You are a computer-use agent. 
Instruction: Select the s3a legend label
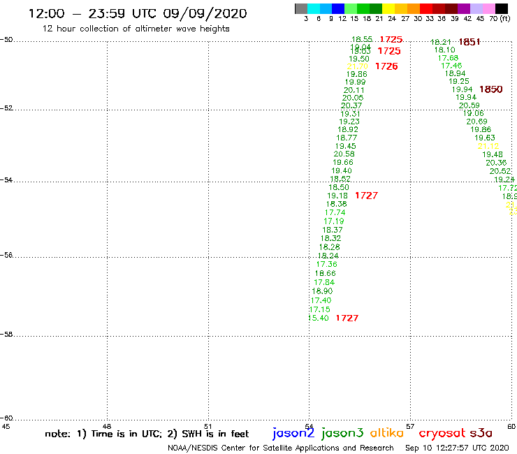(481, 433)
